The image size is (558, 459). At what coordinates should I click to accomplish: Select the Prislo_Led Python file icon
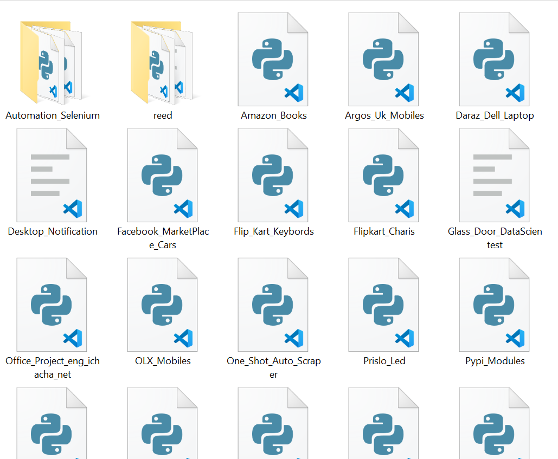click(x=384, y=305)
